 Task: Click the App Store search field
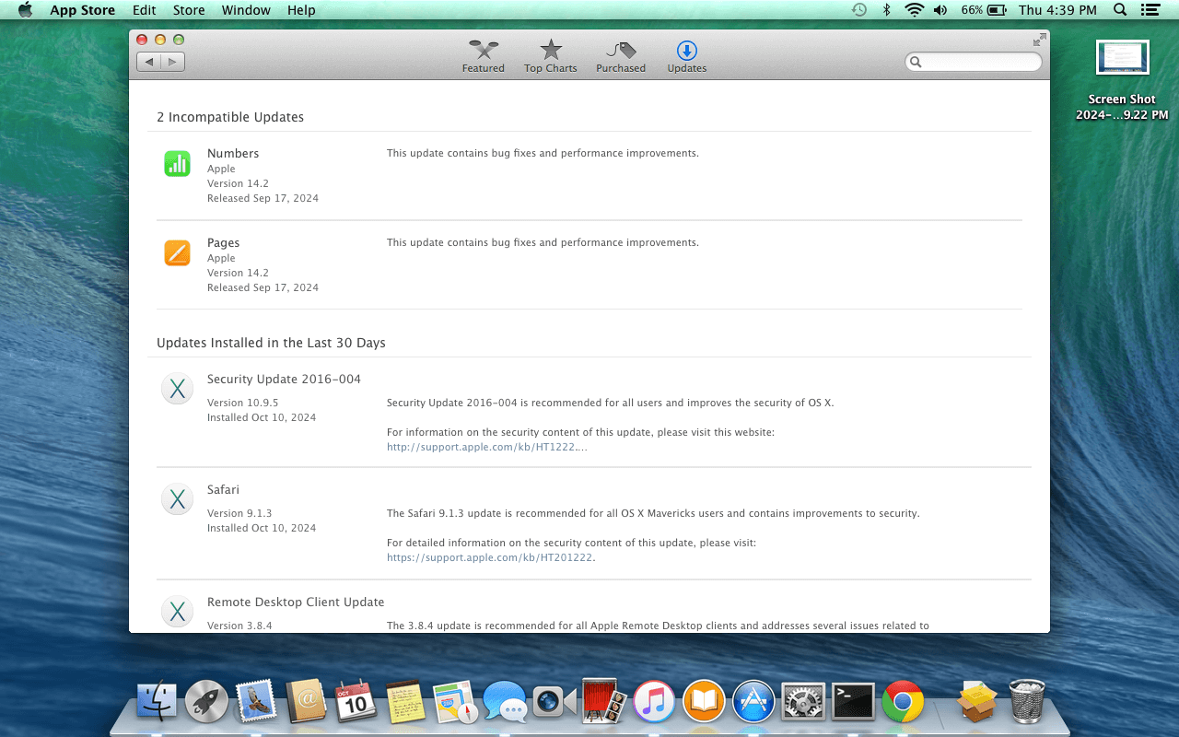tap(974, 62)
